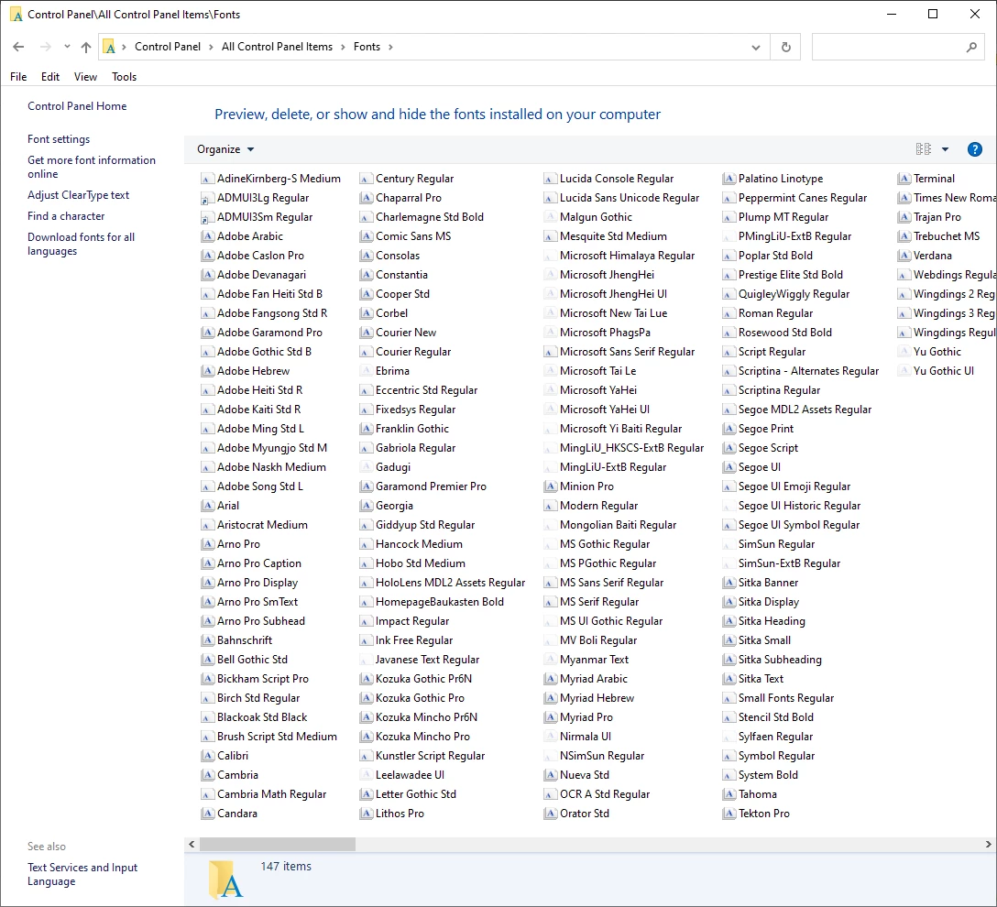
Task: Click the Comic Sans MS font icon
Action: (366, 236)
